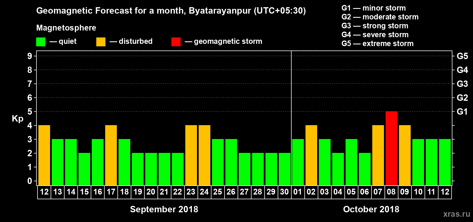The width and height of the screenshot is (473, 222).
Task: Click the 'October 2018' month label
Action: coord(371,209)
